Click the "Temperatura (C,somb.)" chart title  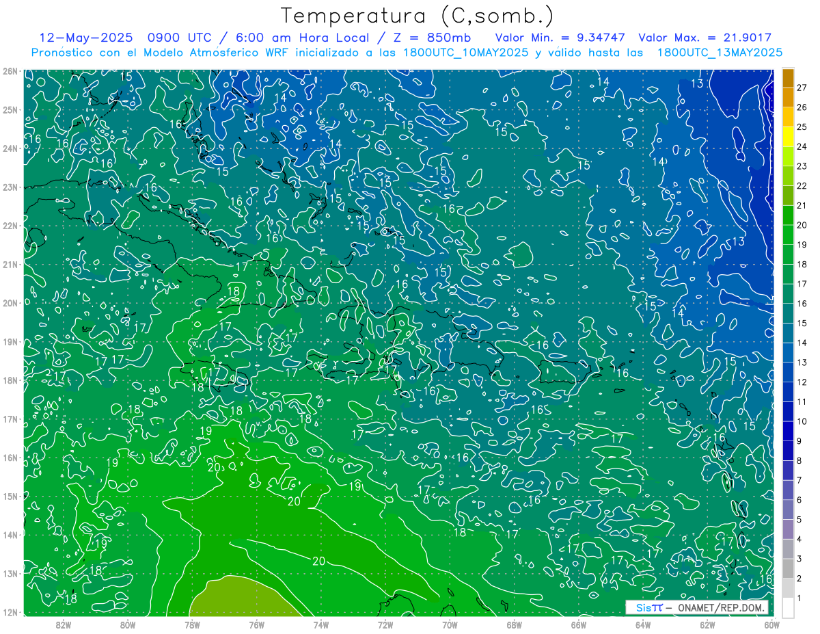coord(418,16)
